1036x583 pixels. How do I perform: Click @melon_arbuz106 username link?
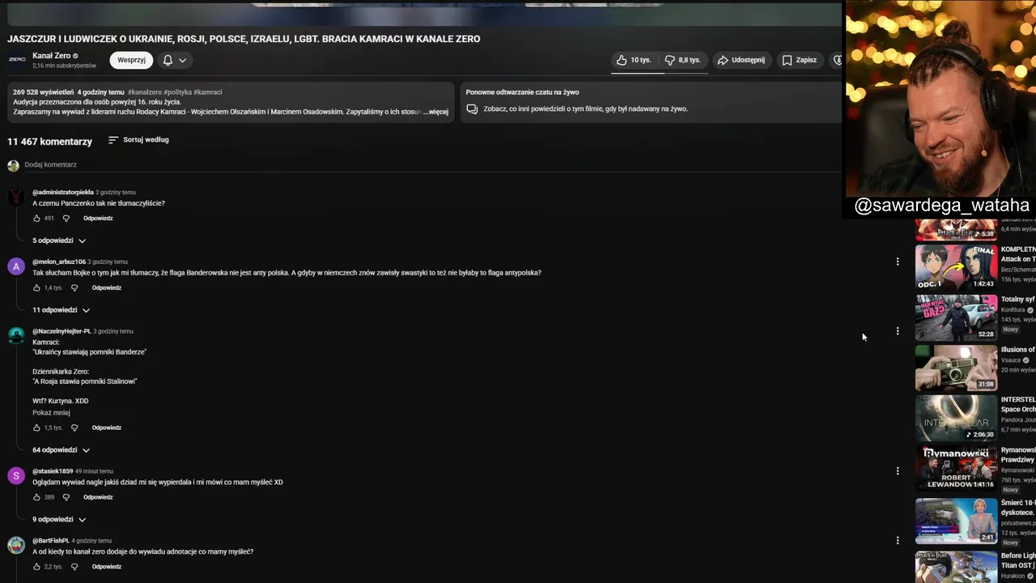59,262
